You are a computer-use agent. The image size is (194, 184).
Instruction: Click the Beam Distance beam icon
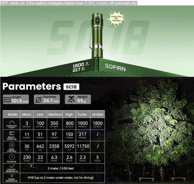[12, 133]
